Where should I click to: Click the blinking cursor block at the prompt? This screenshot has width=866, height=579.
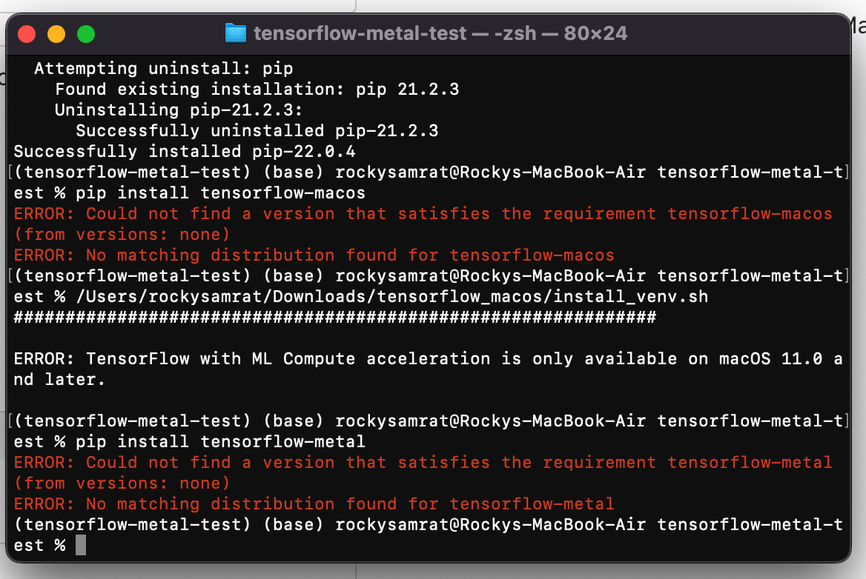81,546
